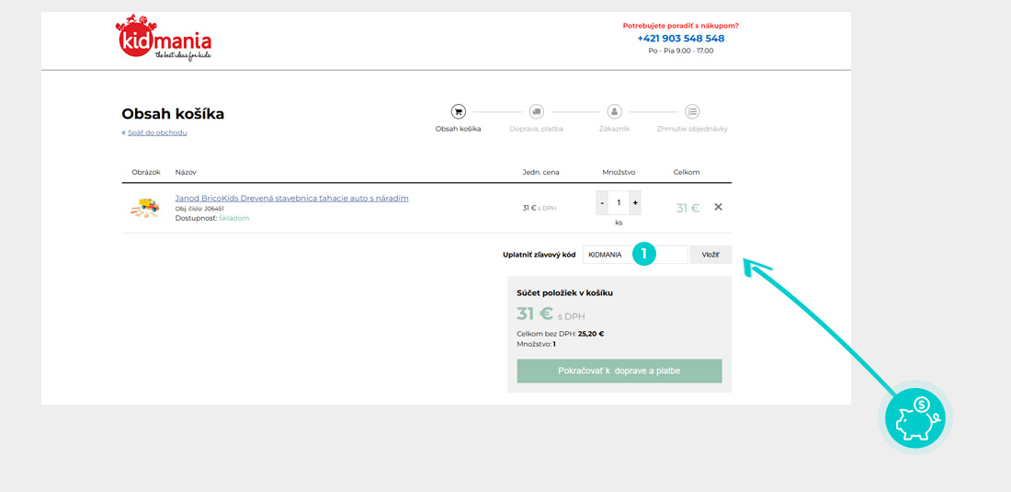Click the customer person step icon

point(615,111)
